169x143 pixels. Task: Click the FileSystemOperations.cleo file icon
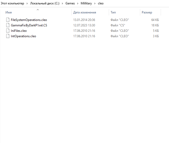pyautogui.click(x=8, y=20)
